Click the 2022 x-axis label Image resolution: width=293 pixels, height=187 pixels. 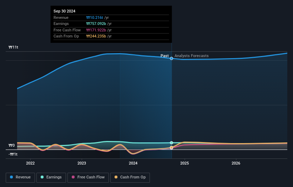coord(30,163)
